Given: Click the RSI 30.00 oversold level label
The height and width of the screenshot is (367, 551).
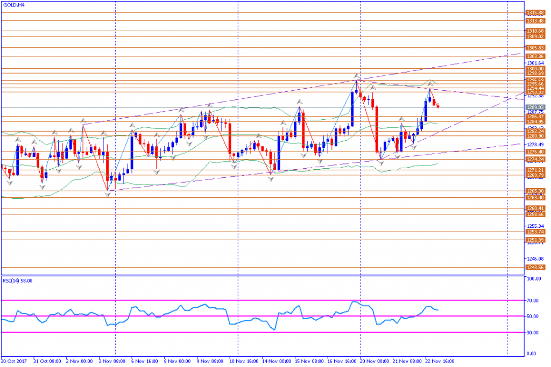Looking at the screenshot, I should pos(533,333).
